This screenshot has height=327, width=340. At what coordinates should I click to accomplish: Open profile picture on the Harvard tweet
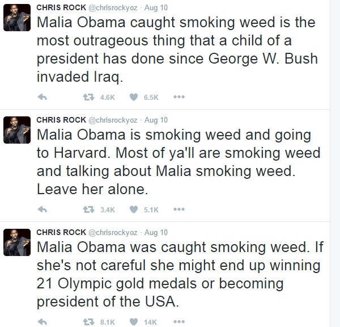(x=17, y=130)
